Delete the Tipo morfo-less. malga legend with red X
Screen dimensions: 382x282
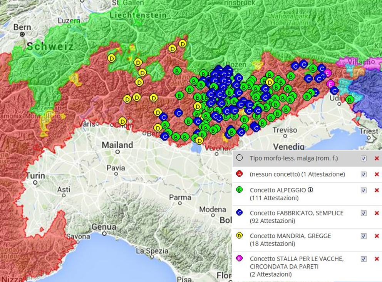pyautogui.click(x=377, y=159)
